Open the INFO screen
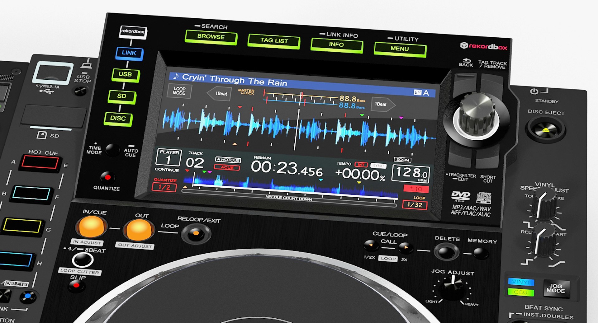The height and width of the screenshot is (323, 598). pos(337,45)
